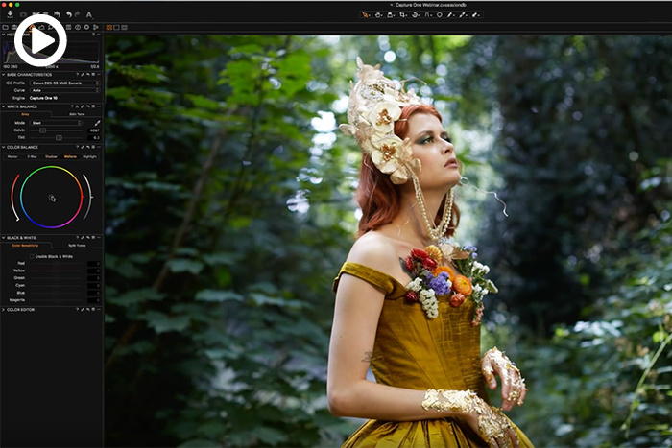This screenshot has height=448, width=672.
Task: Enable Black & White checkbox
Action: (x=32, y=256)
